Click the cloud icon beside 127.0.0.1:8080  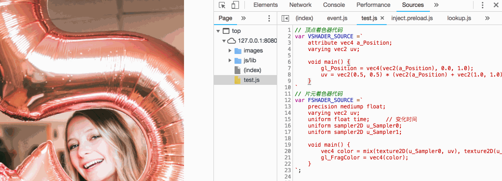tap(231, 41)
